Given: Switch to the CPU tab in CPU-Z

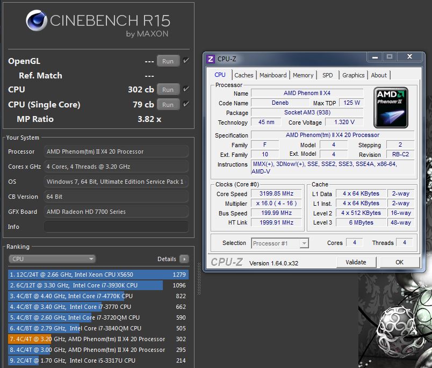Looking at the screenshot, I should 220,75.
